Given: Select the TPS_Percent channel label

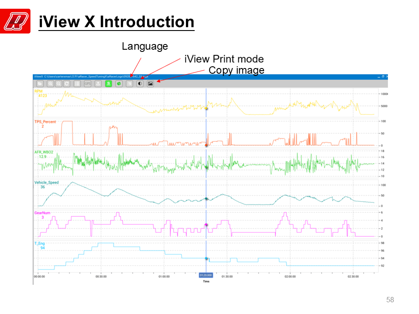Looking at the screenshot, I should [x=45, y=122].
